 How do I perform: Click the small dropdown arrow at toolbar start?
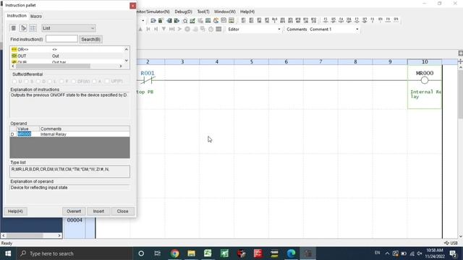143,21
